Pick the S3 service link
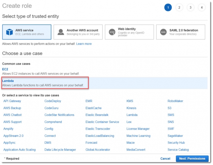 170,108
